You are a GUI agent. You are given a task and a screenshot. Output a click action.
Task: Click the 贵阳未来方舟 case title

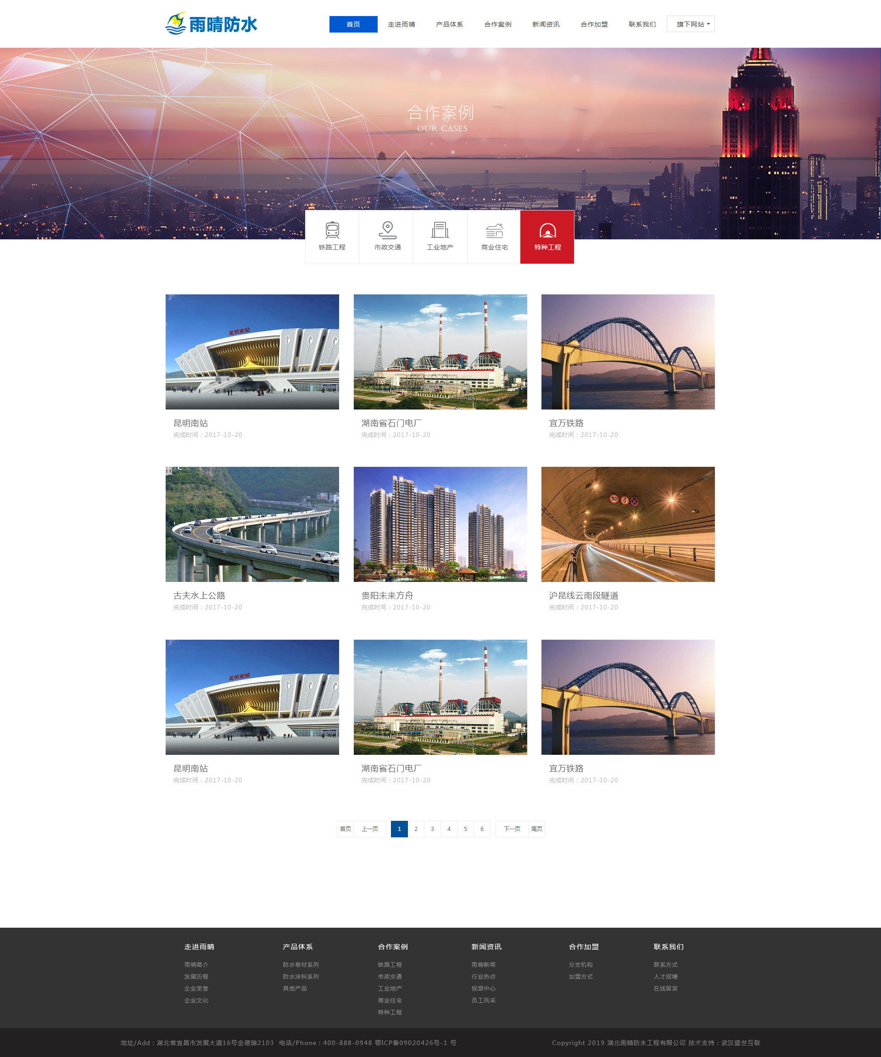tap(387, 595)
